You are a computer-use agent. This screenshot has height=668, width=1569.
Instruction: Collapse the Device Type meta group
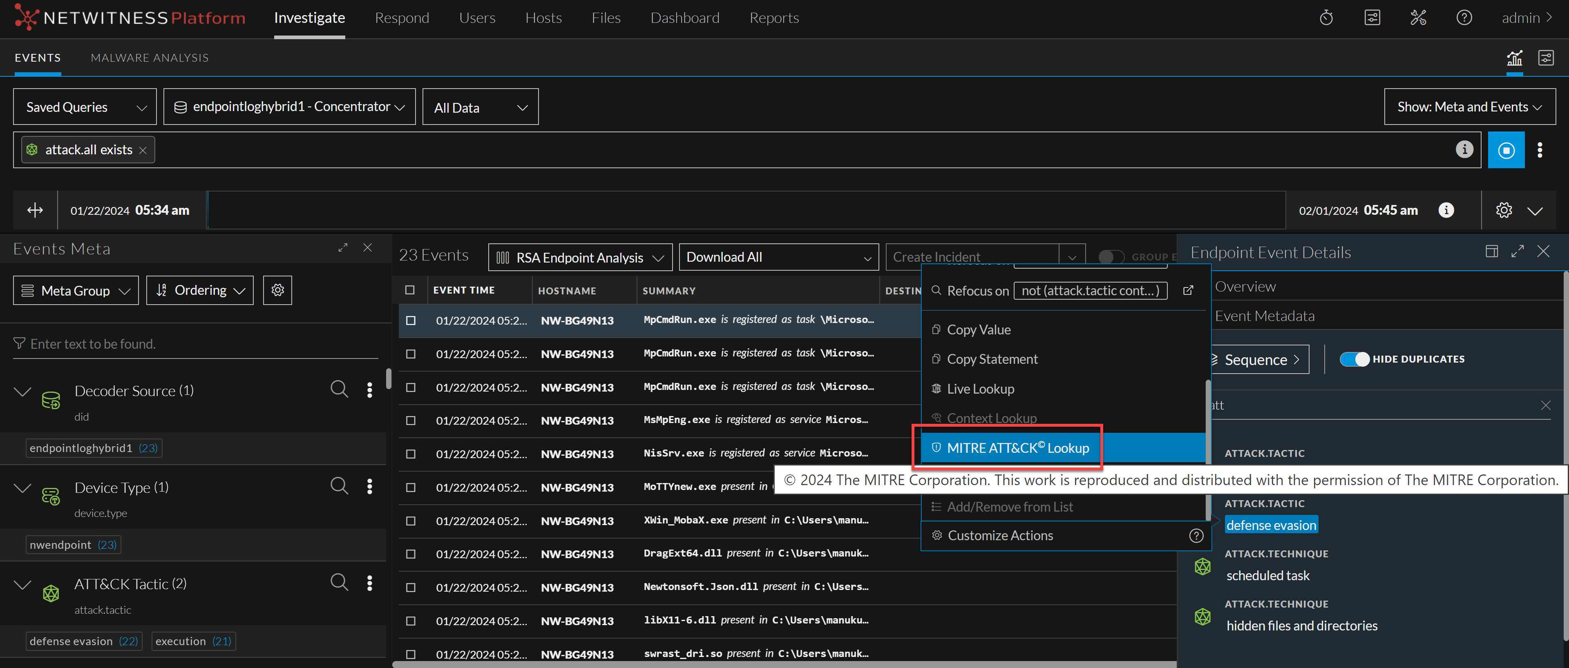coord(22,488)
